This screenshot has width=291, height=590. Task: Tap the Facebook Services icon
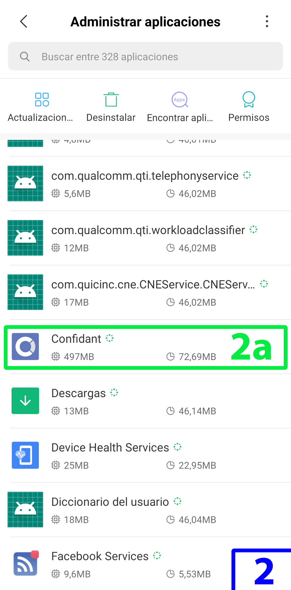[x=26, y=563]
